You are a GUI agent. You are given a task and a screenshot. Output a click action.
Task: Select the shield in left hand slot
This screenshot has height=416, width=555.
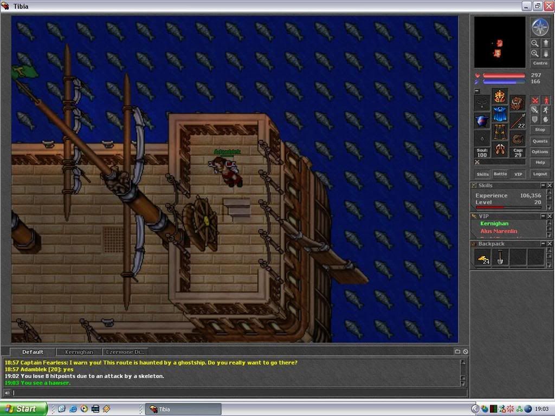pyautogui.click(x=482, y=121)
